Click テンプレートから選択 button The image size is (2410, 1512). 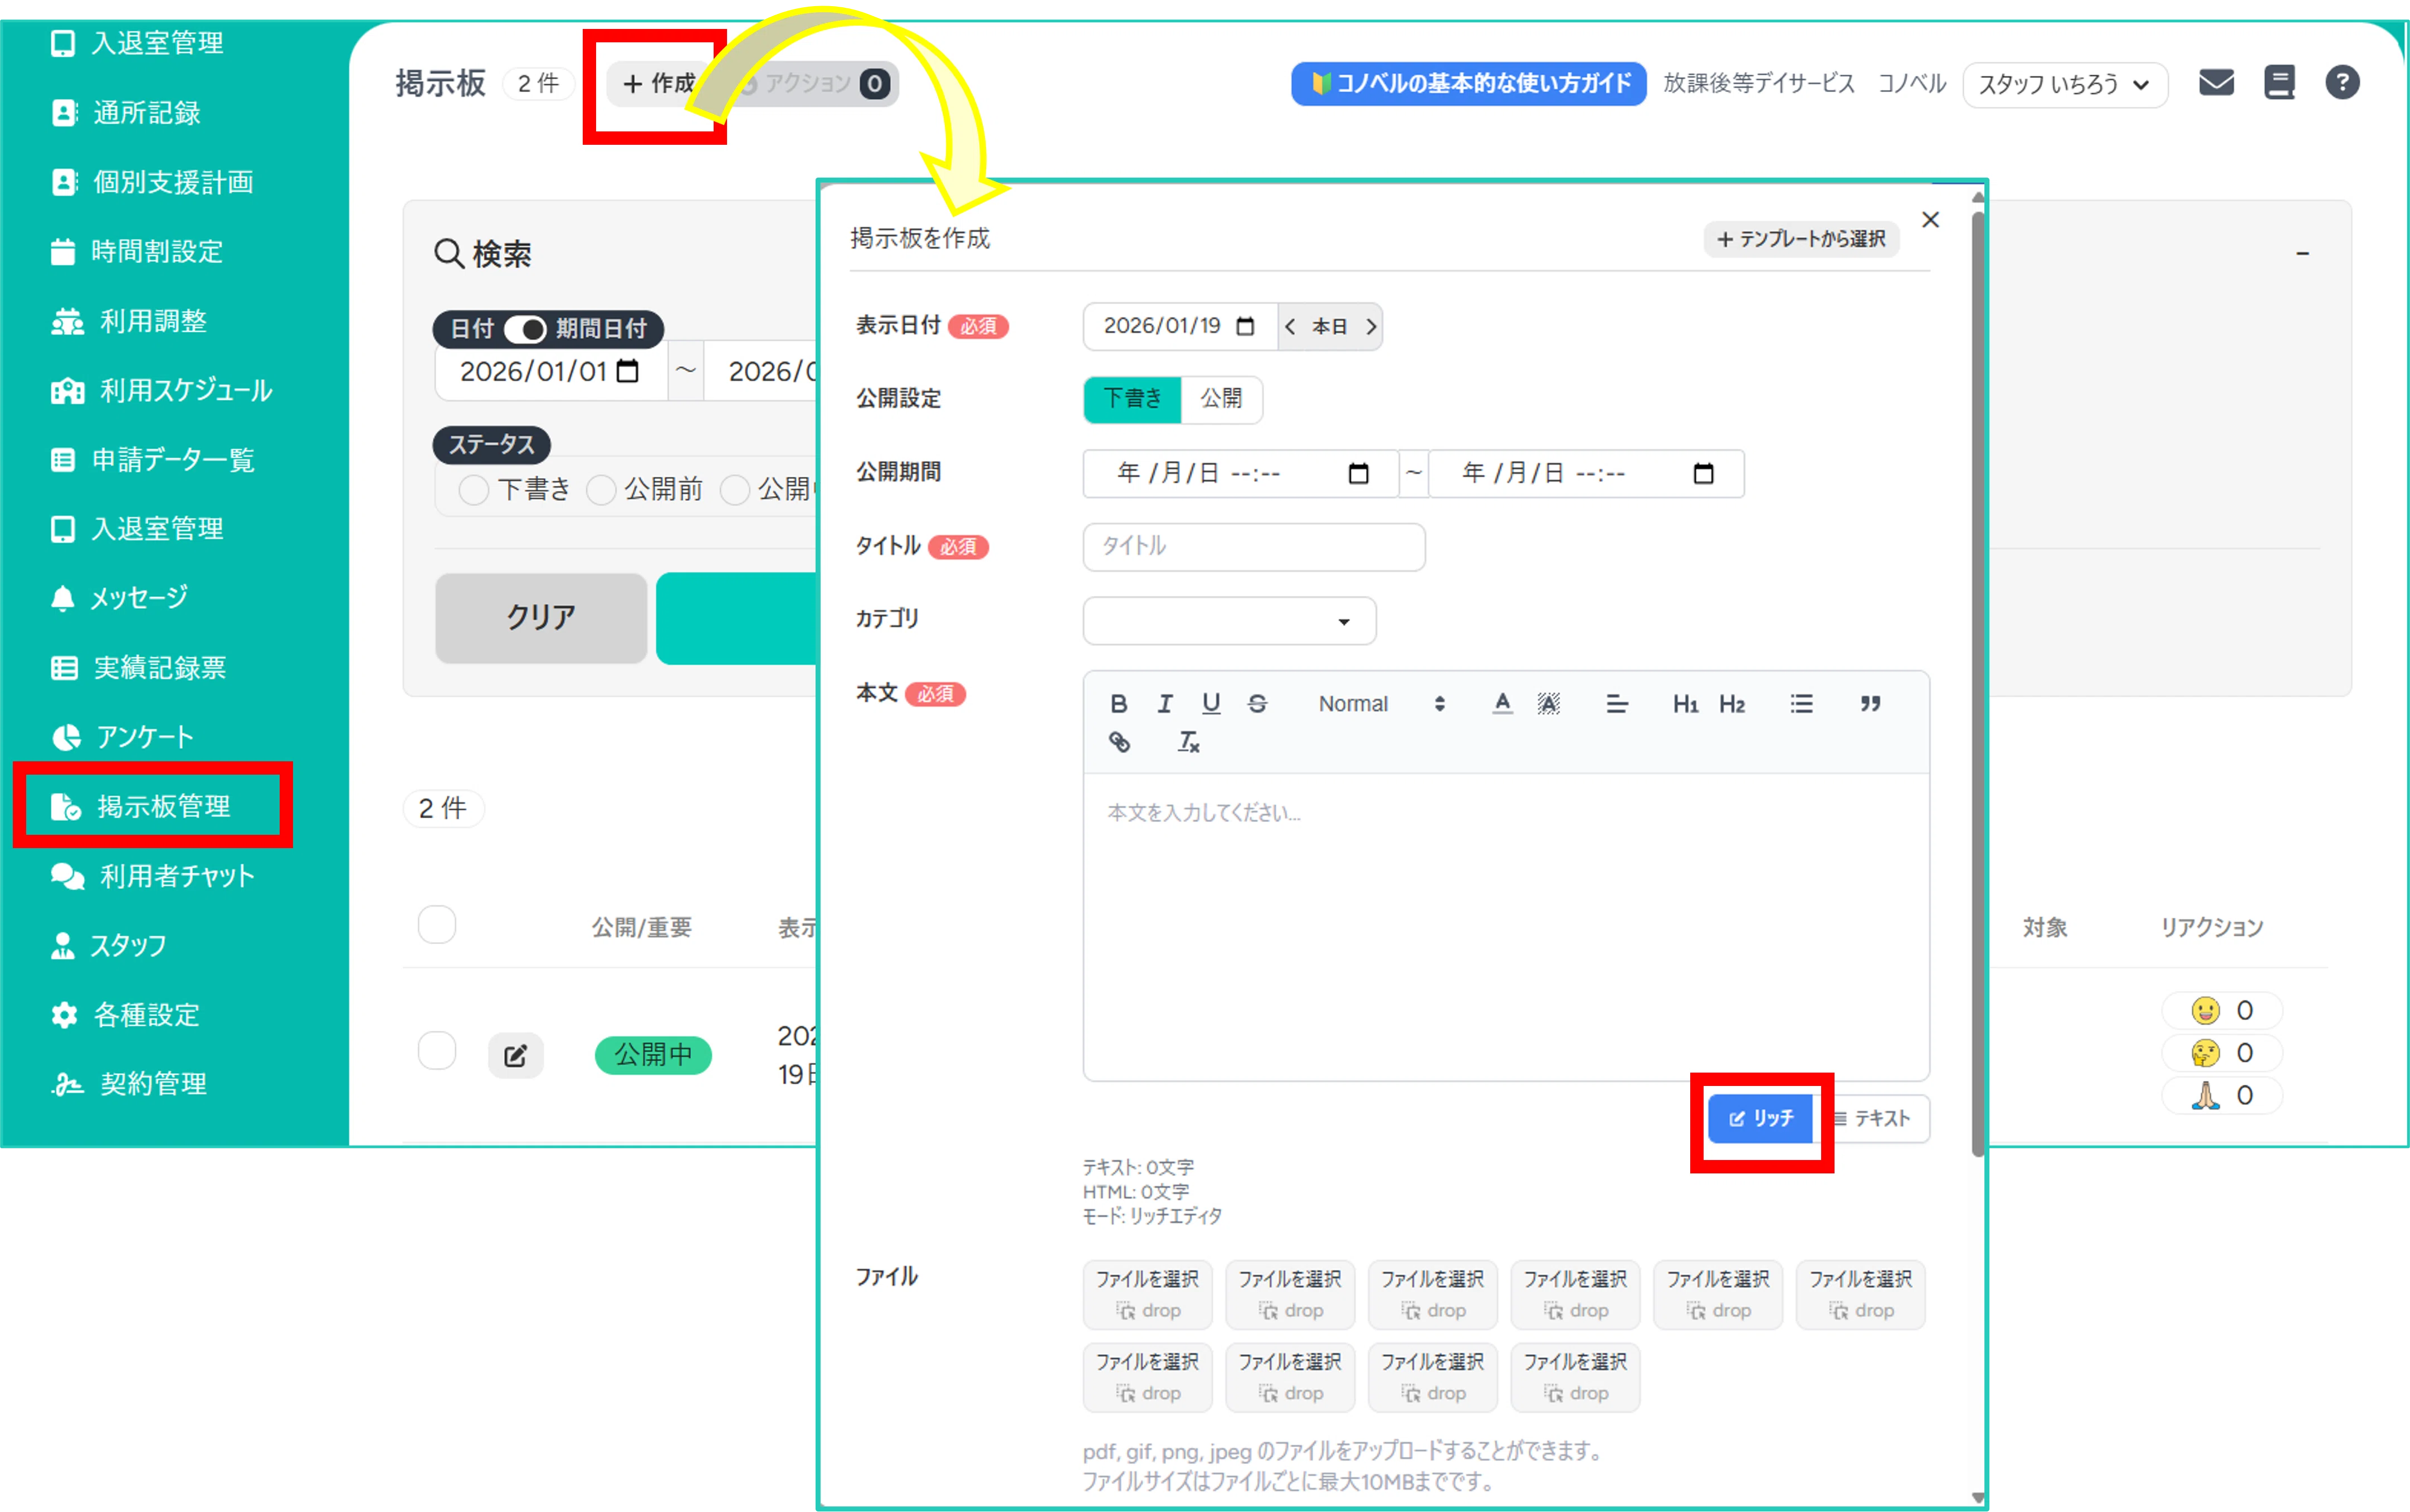click(1801, 239)
